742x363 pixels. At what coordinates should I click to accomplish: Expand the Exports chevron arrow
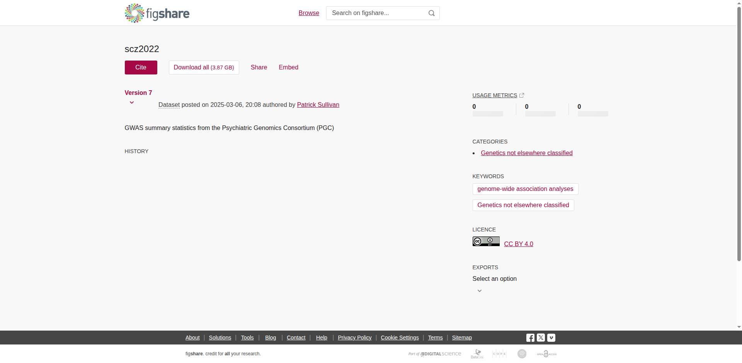[480, 291]
